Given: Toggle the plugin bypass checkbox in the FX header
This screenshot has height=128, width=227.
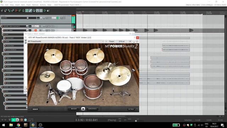Looking at the screenshot, I should tap(137, 41).
